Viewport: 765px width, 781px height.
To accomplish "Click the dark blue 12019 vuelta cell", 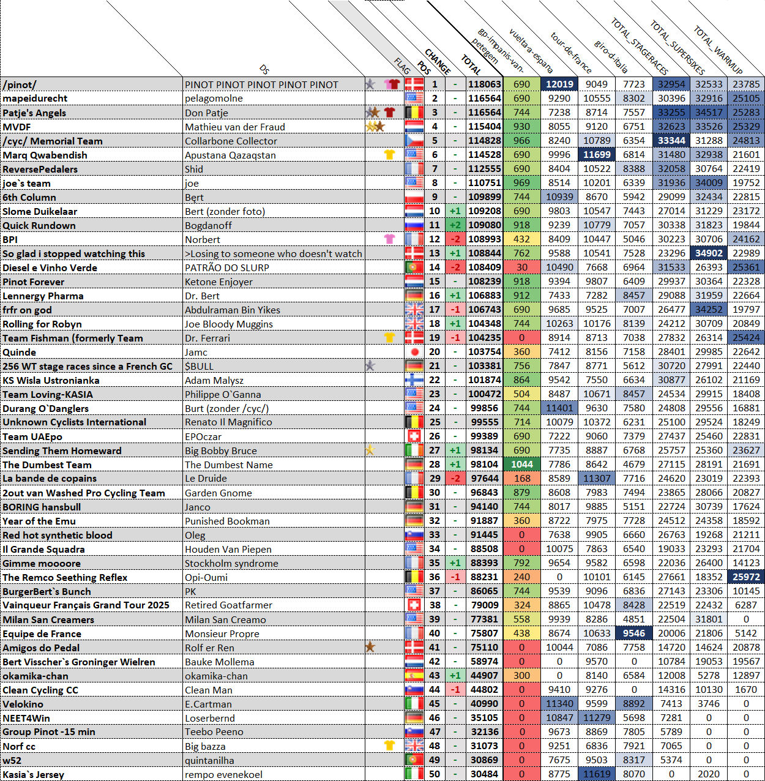I will (559, 84).
